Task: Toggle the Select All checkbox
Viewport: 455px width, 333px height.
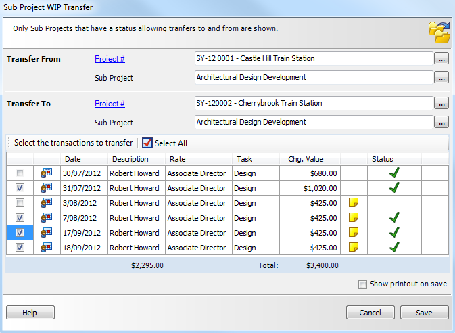Action: pos(147,143)
